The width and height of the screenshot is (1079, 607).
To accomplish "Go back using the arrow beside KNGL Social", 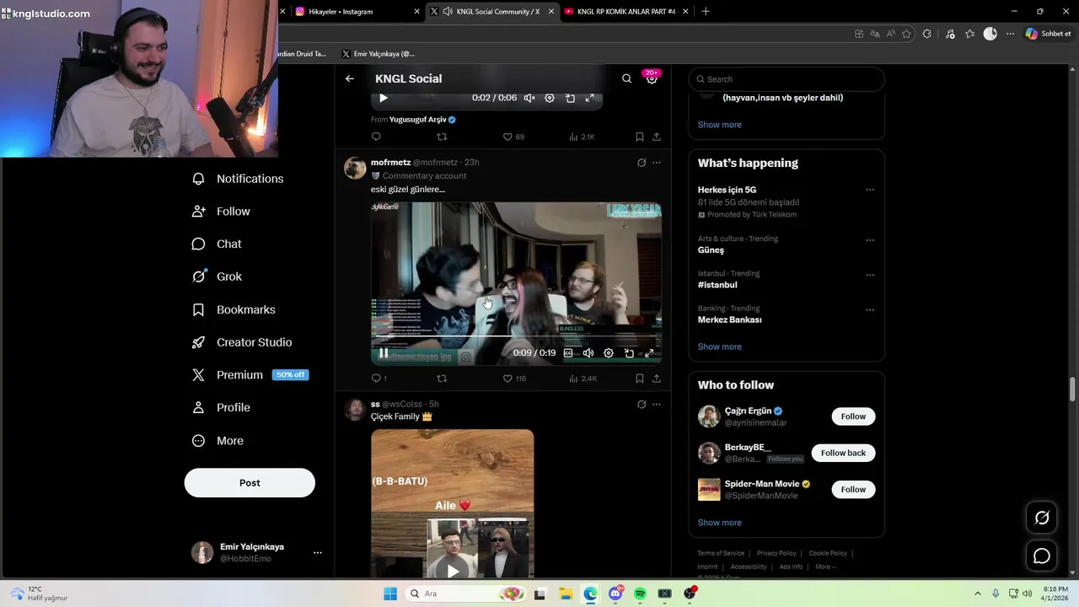I will coord(350,78).
